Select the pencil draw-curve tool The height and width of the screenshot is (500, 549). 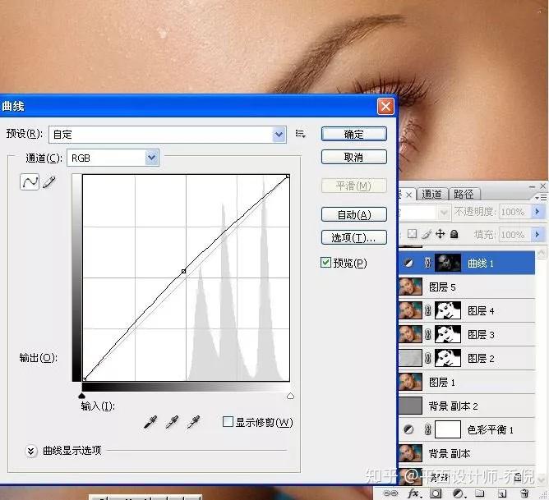[x=49, y=181]
